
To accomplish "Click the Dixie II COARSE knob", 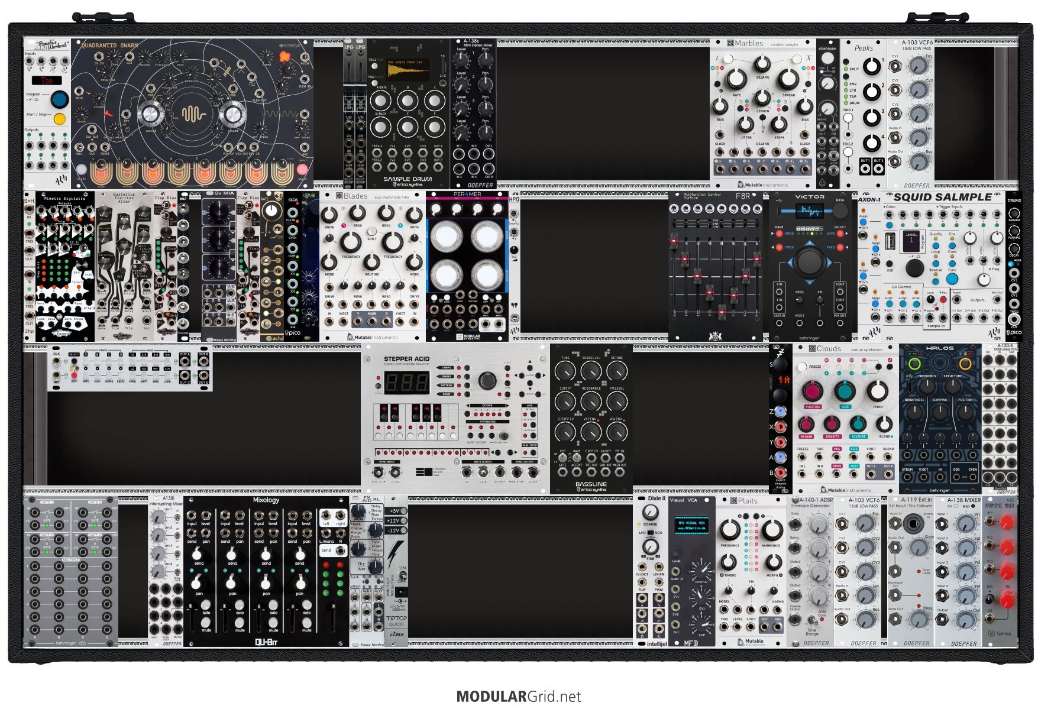I will 650,514.
